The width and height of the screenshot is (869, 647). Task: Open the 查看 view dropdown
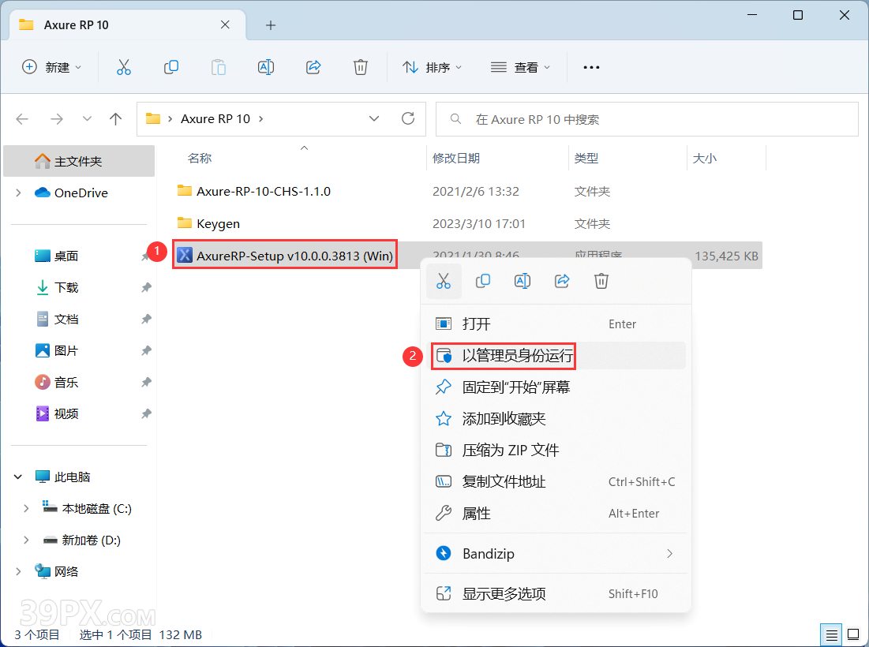(x=520, y=68)
